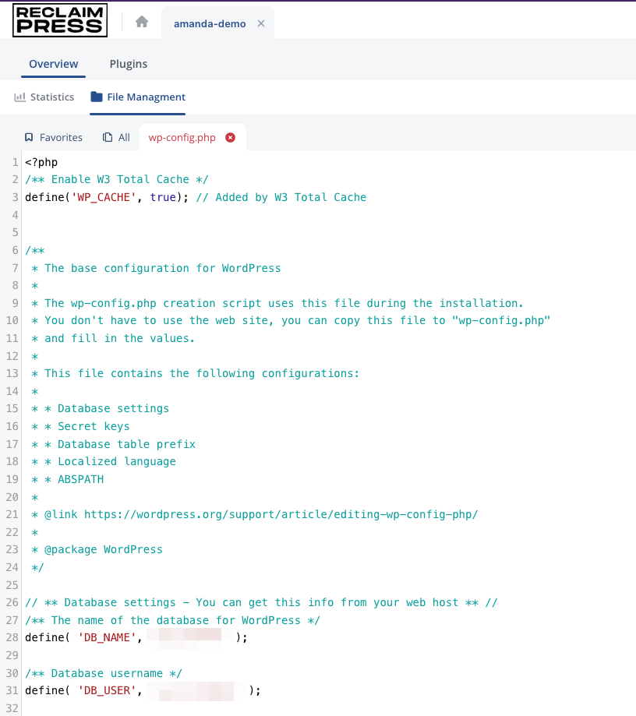This screenshot has width=636, height=716.
Task: Click the line starting 'The wp-config.php creation script'
Action: [277, 303]
